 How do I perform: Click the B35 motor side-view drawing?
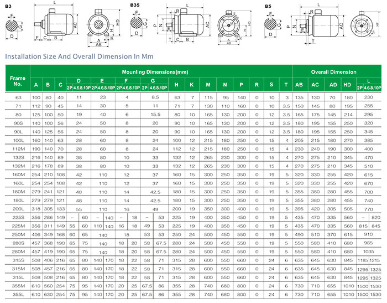pos(184,23)
